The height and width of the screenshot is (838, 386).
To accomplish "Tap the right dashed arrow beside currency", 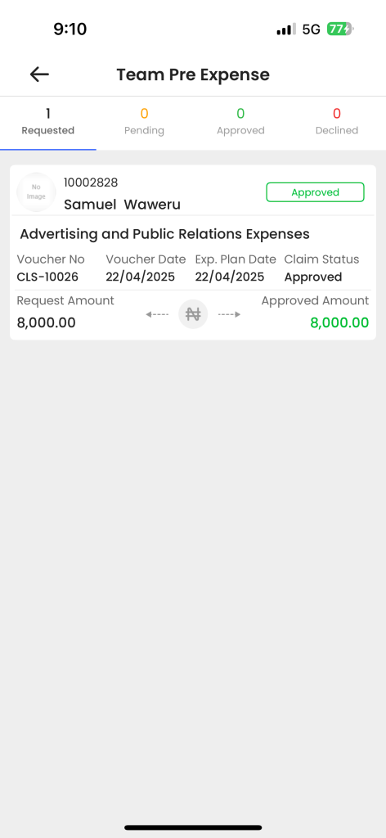I will point(230,314).
